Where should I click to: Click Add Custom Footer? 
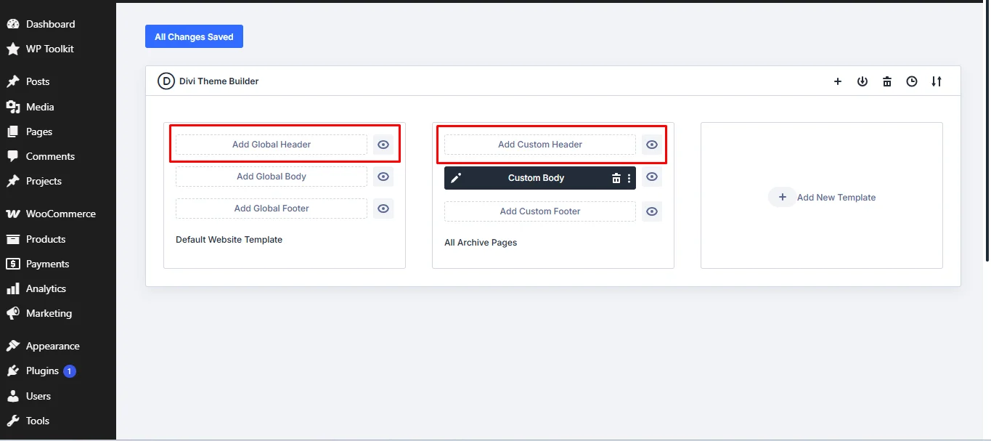[540, 211]
